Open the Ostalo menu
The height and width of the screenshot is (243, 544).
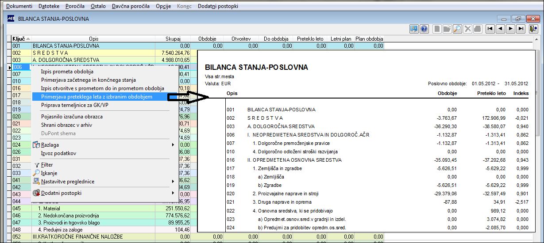point(98,6)
